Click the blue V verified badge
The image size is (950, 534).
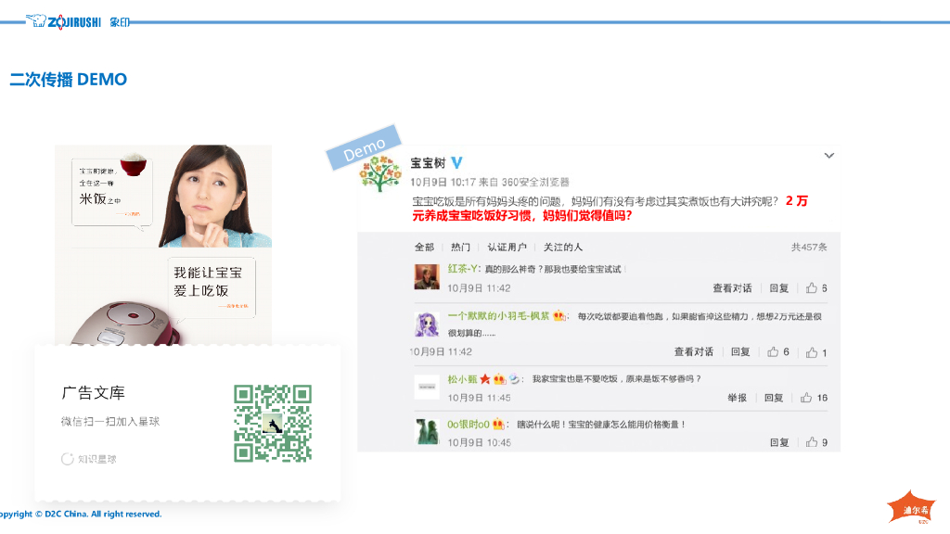pyautogui.click(x=456, y=163)
